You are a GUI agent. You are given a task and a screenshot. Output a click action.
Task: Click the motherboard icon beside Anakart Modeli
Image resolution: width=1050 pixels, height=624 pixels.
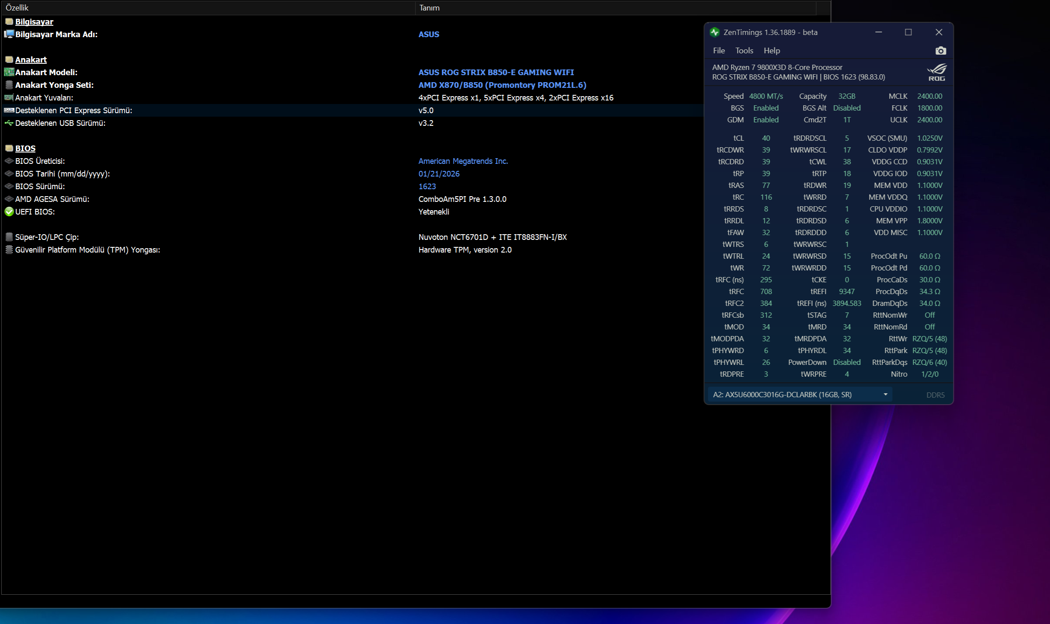click(x=9, y=72)
